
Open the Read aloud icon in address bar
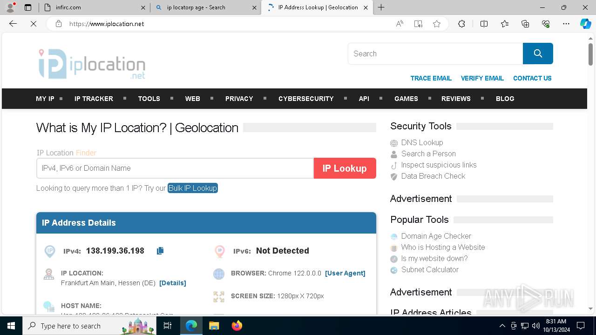pyautogui.click(x=400, y=24)
